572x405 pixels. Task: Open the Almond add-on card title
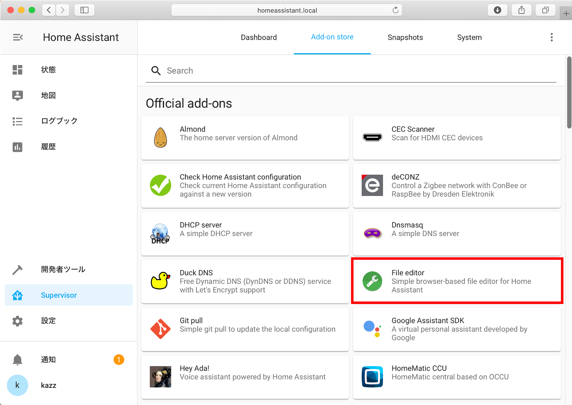pyautogui.click(x=193, y=129)
